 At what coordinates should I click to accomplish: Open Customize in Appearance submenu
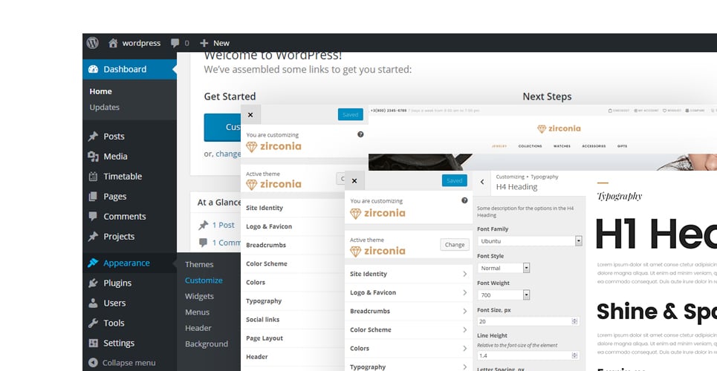pyautogui.click(x=204, y=280)
